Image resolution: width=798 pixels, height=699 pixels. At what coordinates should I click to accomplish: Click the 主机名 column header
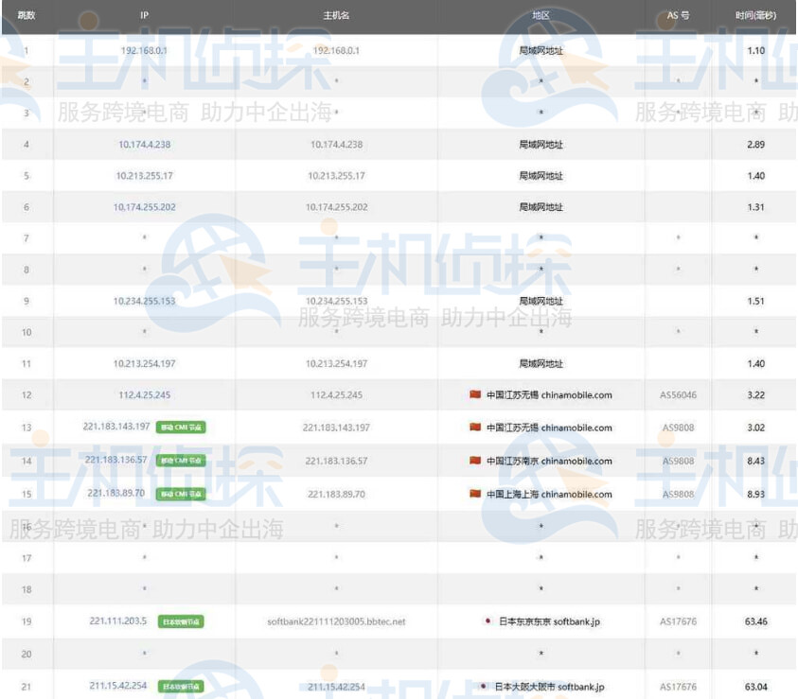click(336, 15)
